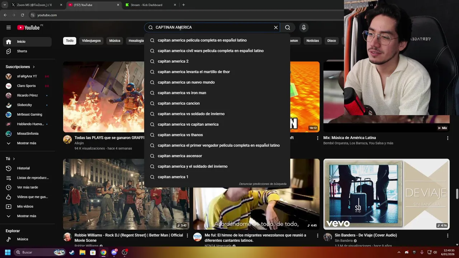Open Chrome from the taskbar

point(103,252)
